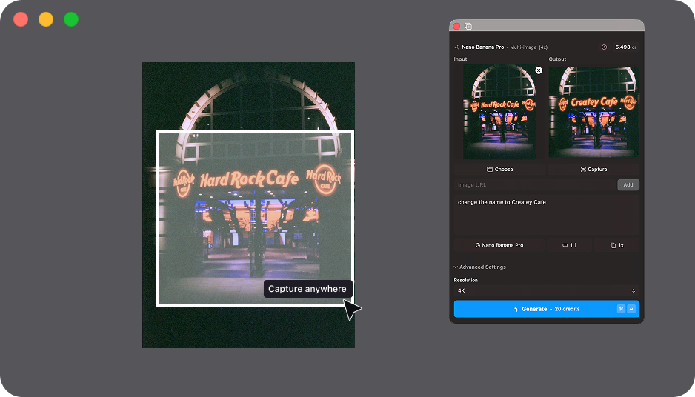Open generation history via the clock icon

click(x=604, y=47)
